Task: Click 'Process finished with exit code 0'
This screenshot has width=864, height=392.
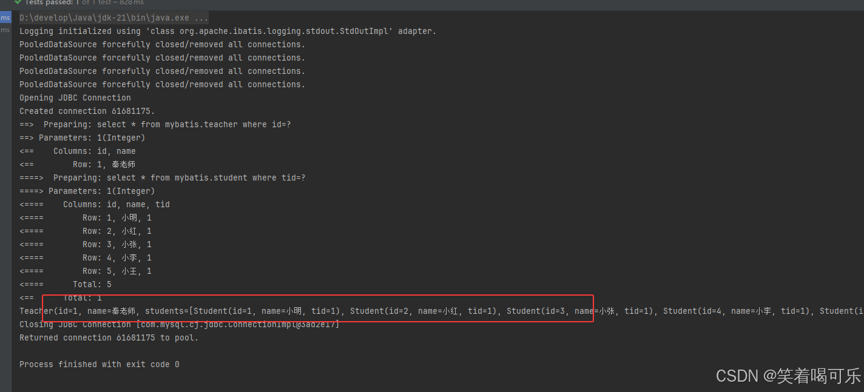Action: (x=100, y=364)
